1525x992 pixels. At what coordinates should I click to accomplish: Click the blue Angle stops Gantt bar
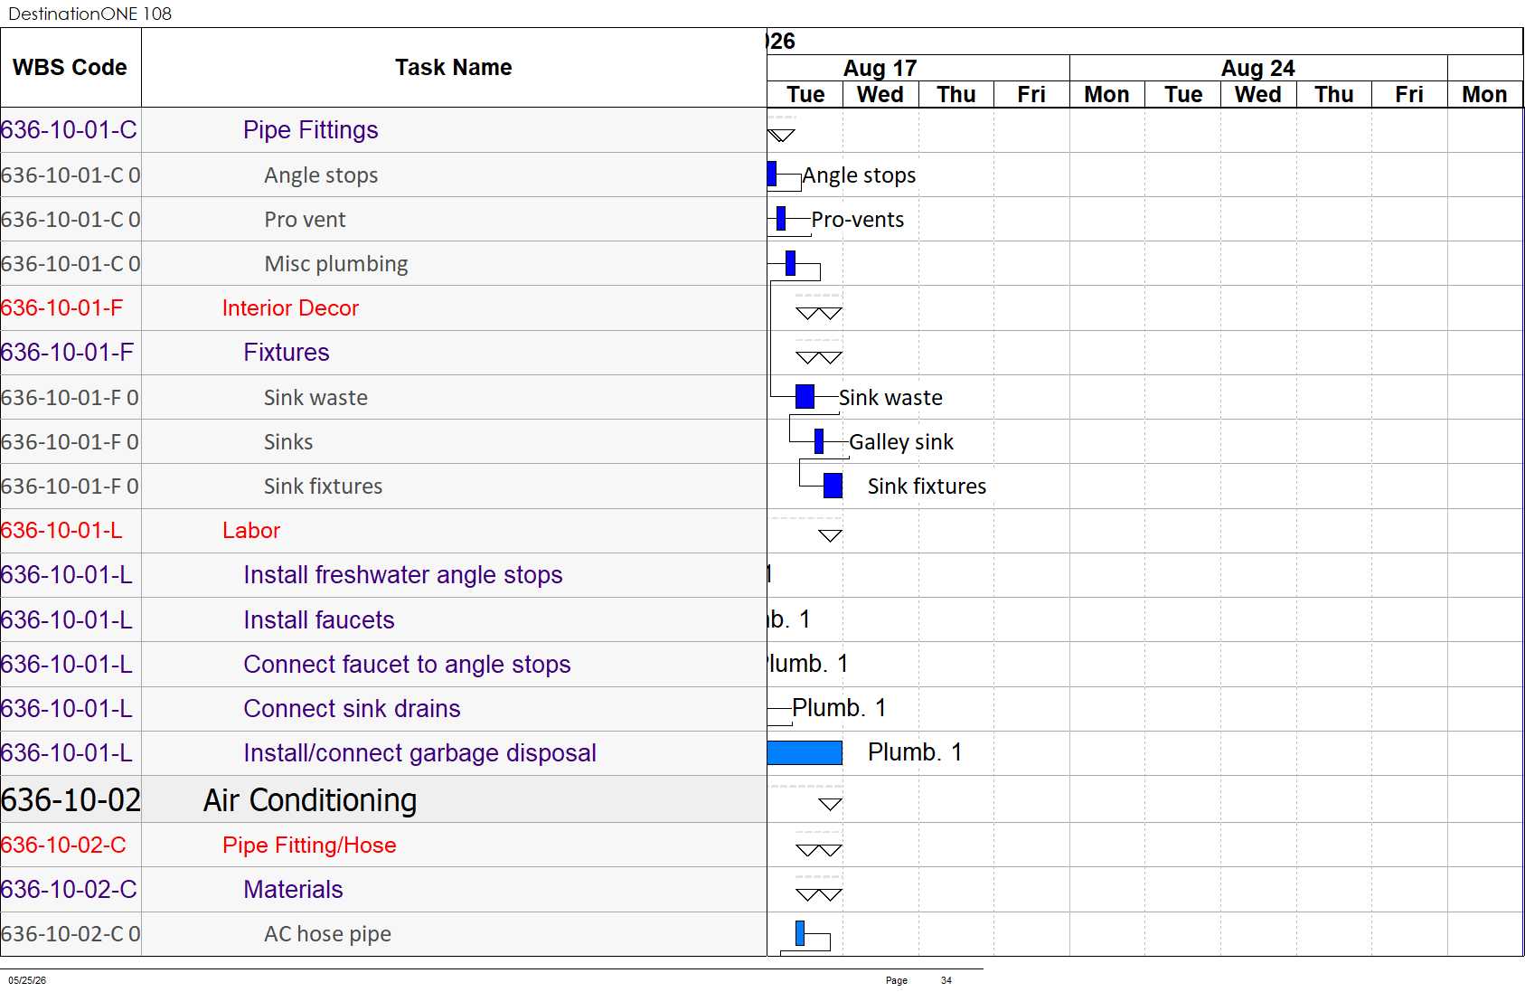pyautogui.click(x=772, y=174)
